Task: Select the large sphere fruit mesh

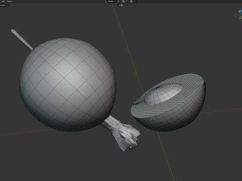Action: click(x=67, y=84)
